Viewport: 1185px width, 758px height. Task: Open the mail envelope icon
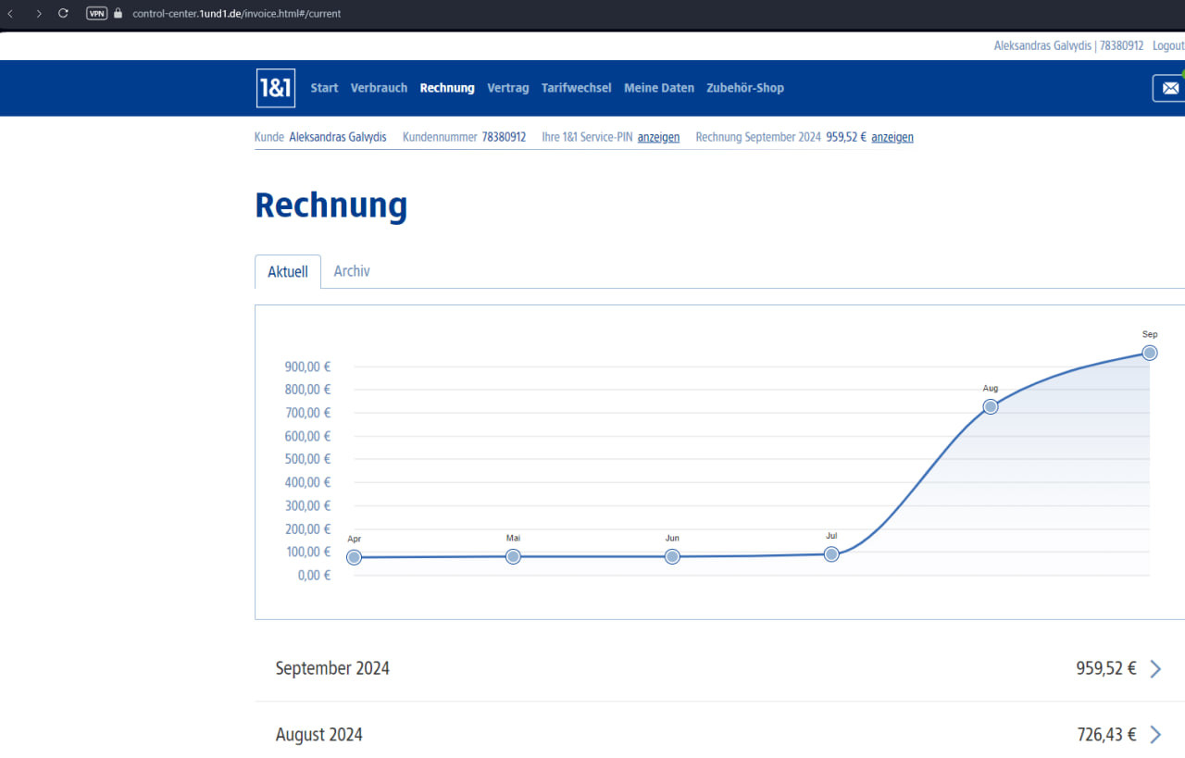1170,88
